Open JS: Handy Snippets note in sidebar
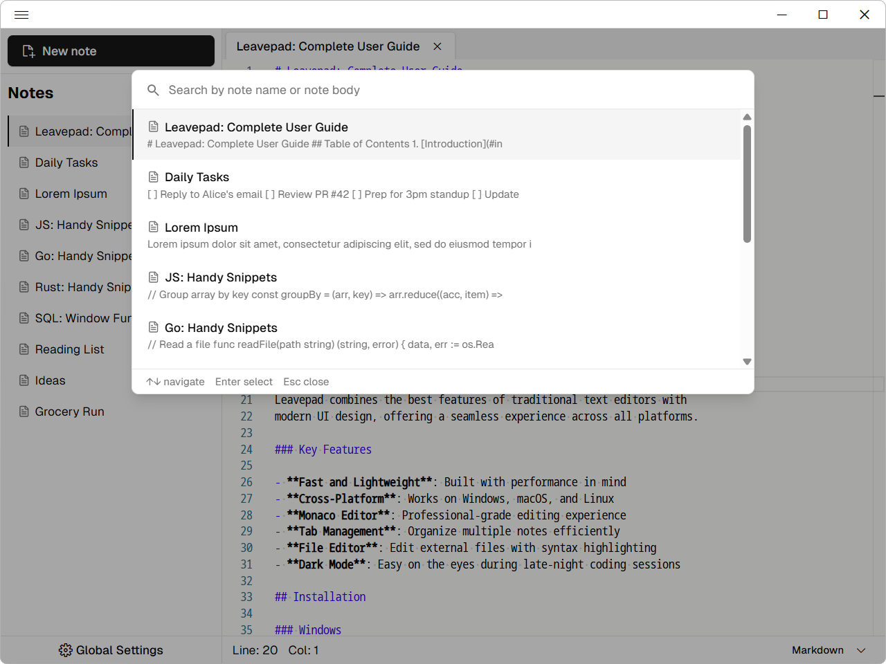The height and width of the screenshot is (664, 886). pyautogui.click(x=69, y=225)
